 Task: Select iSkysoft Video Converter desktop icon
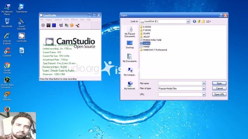click(x=7, y=83)
